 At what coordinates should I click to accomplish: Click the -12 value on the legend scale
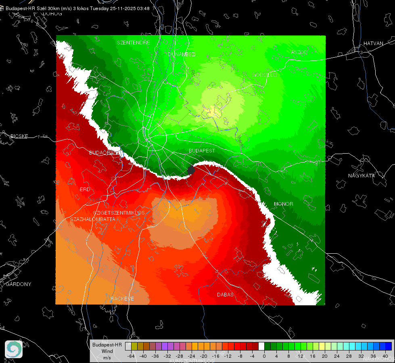tap(228, 356)
